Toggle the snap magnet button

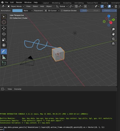coord(76,6)
